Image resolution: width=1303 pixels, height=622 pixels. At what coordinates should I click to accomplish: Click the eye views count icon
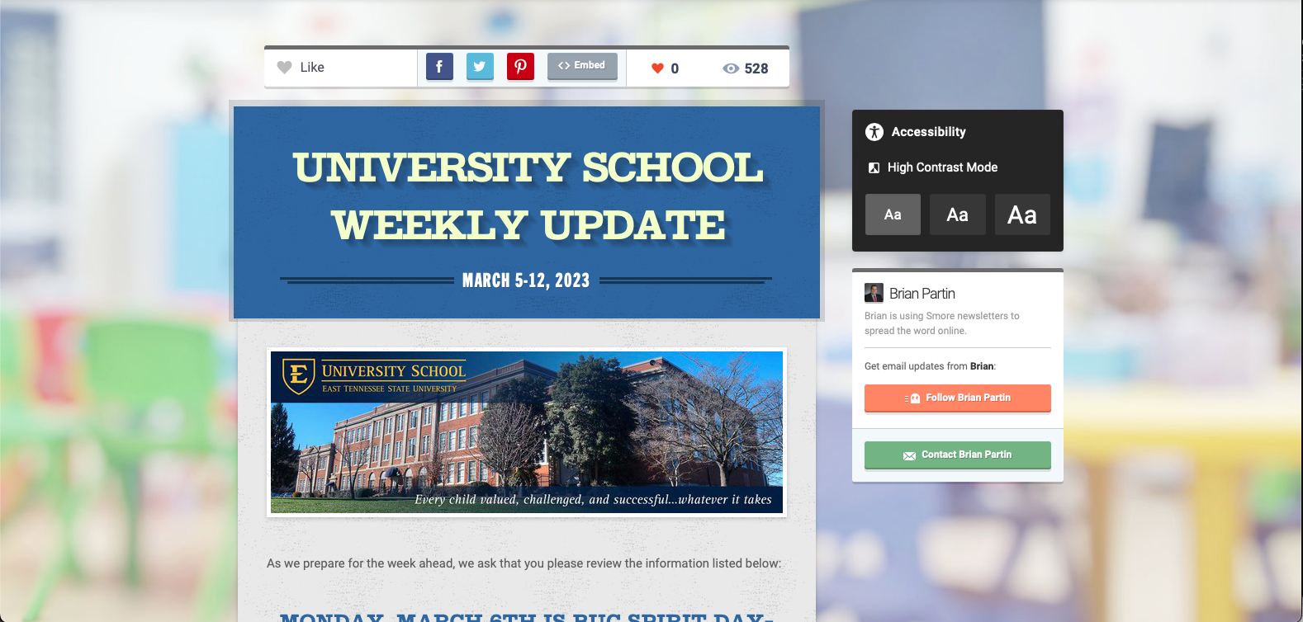(x=731, y=68)
